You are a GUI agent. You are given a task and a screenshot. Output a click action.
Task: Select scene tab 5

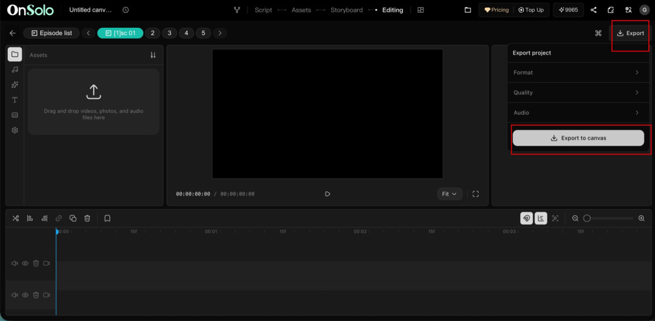(203, 33)
